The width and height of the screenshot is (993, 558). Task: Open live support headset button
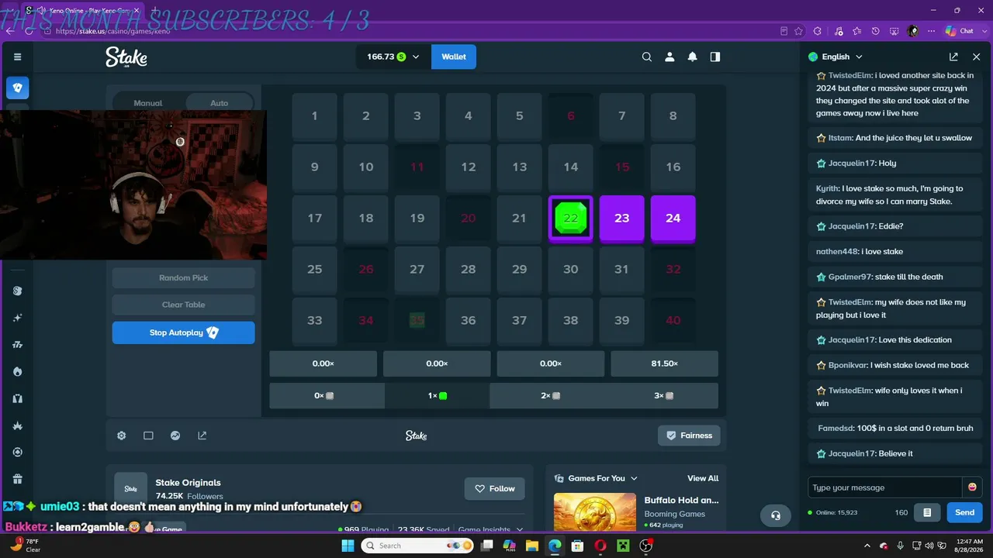(776, 515)
